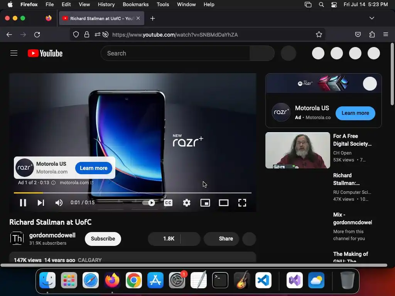This screenshot has width=395, height=296.
Task: Click the page vertical scrollbar
Action: click(x=392, y=74)
